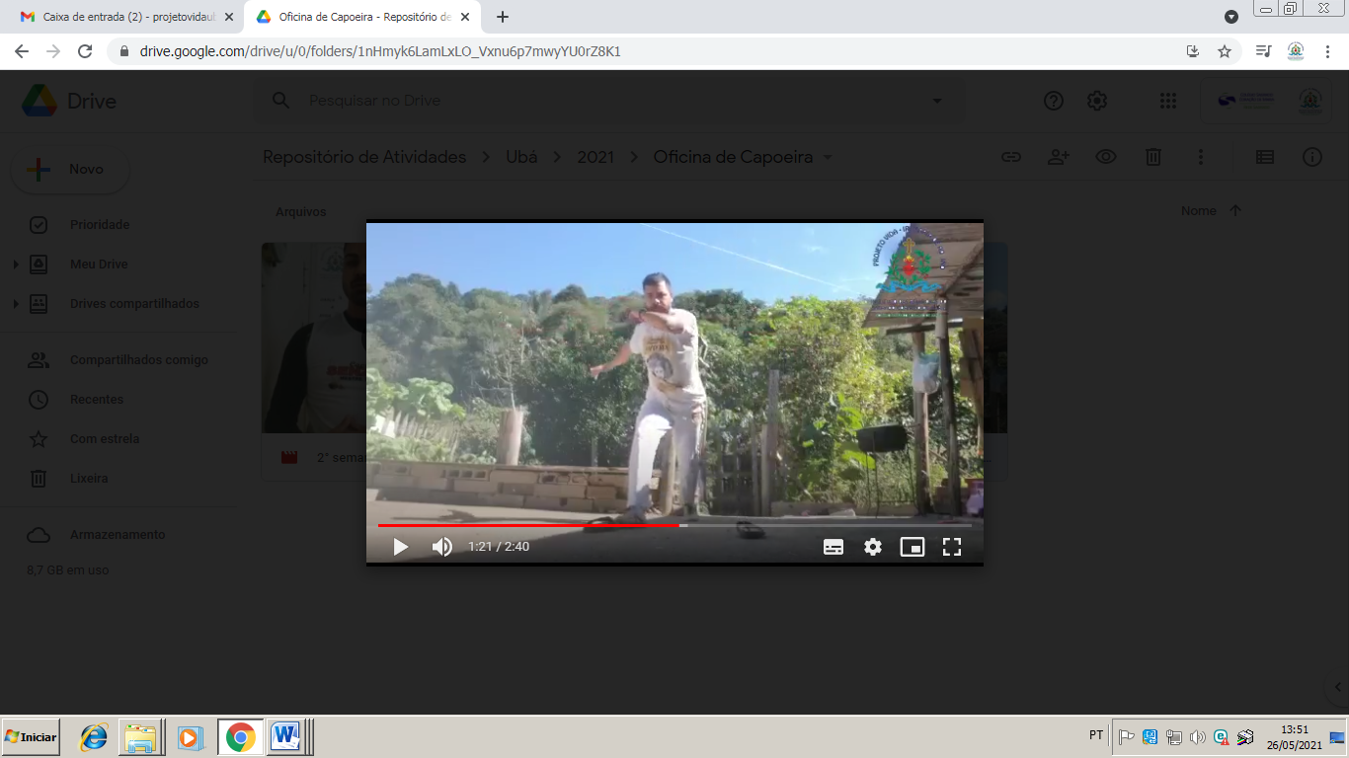Sort files by Nome
Viewport: 1349px width, 758px height.
point(1198,211)
